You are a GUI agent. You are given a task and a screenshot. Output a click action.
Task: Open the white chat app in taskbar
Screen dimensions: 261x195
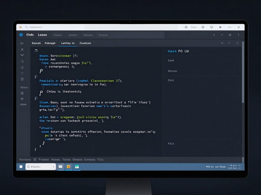[x=60, y=167]
